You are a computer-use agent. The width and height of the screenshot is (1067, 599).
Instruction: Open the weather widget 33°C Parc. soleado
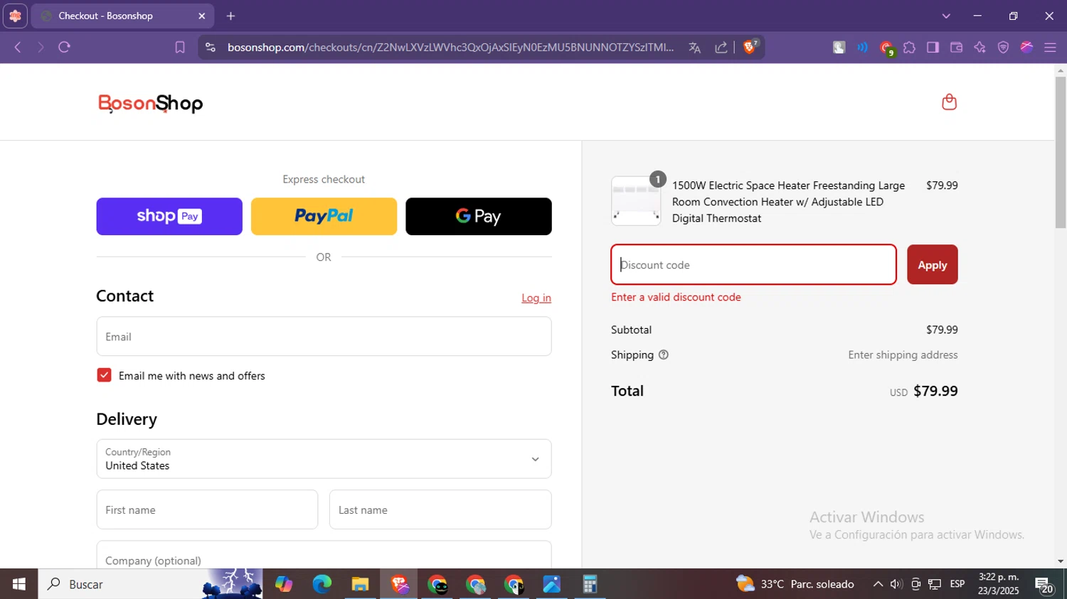[x=795, y=584]
